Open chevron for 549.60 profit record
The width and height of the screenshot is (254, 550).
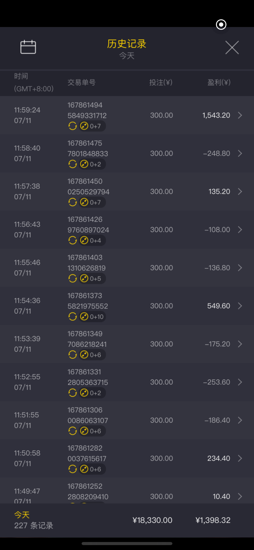coord(240,306)
